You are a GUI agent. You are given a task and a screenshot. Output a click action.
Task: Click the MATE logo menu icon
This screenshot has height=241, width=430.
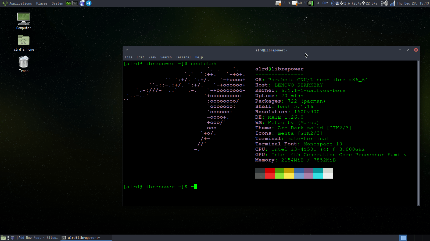[5, 3]
